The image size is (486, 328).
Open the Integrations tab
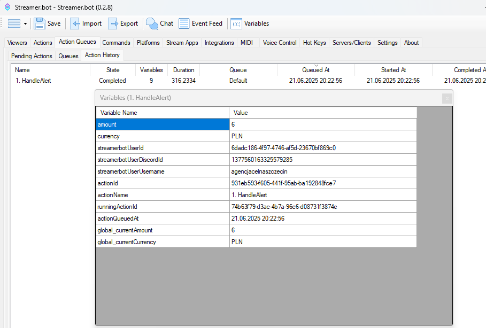coord(219,43)
